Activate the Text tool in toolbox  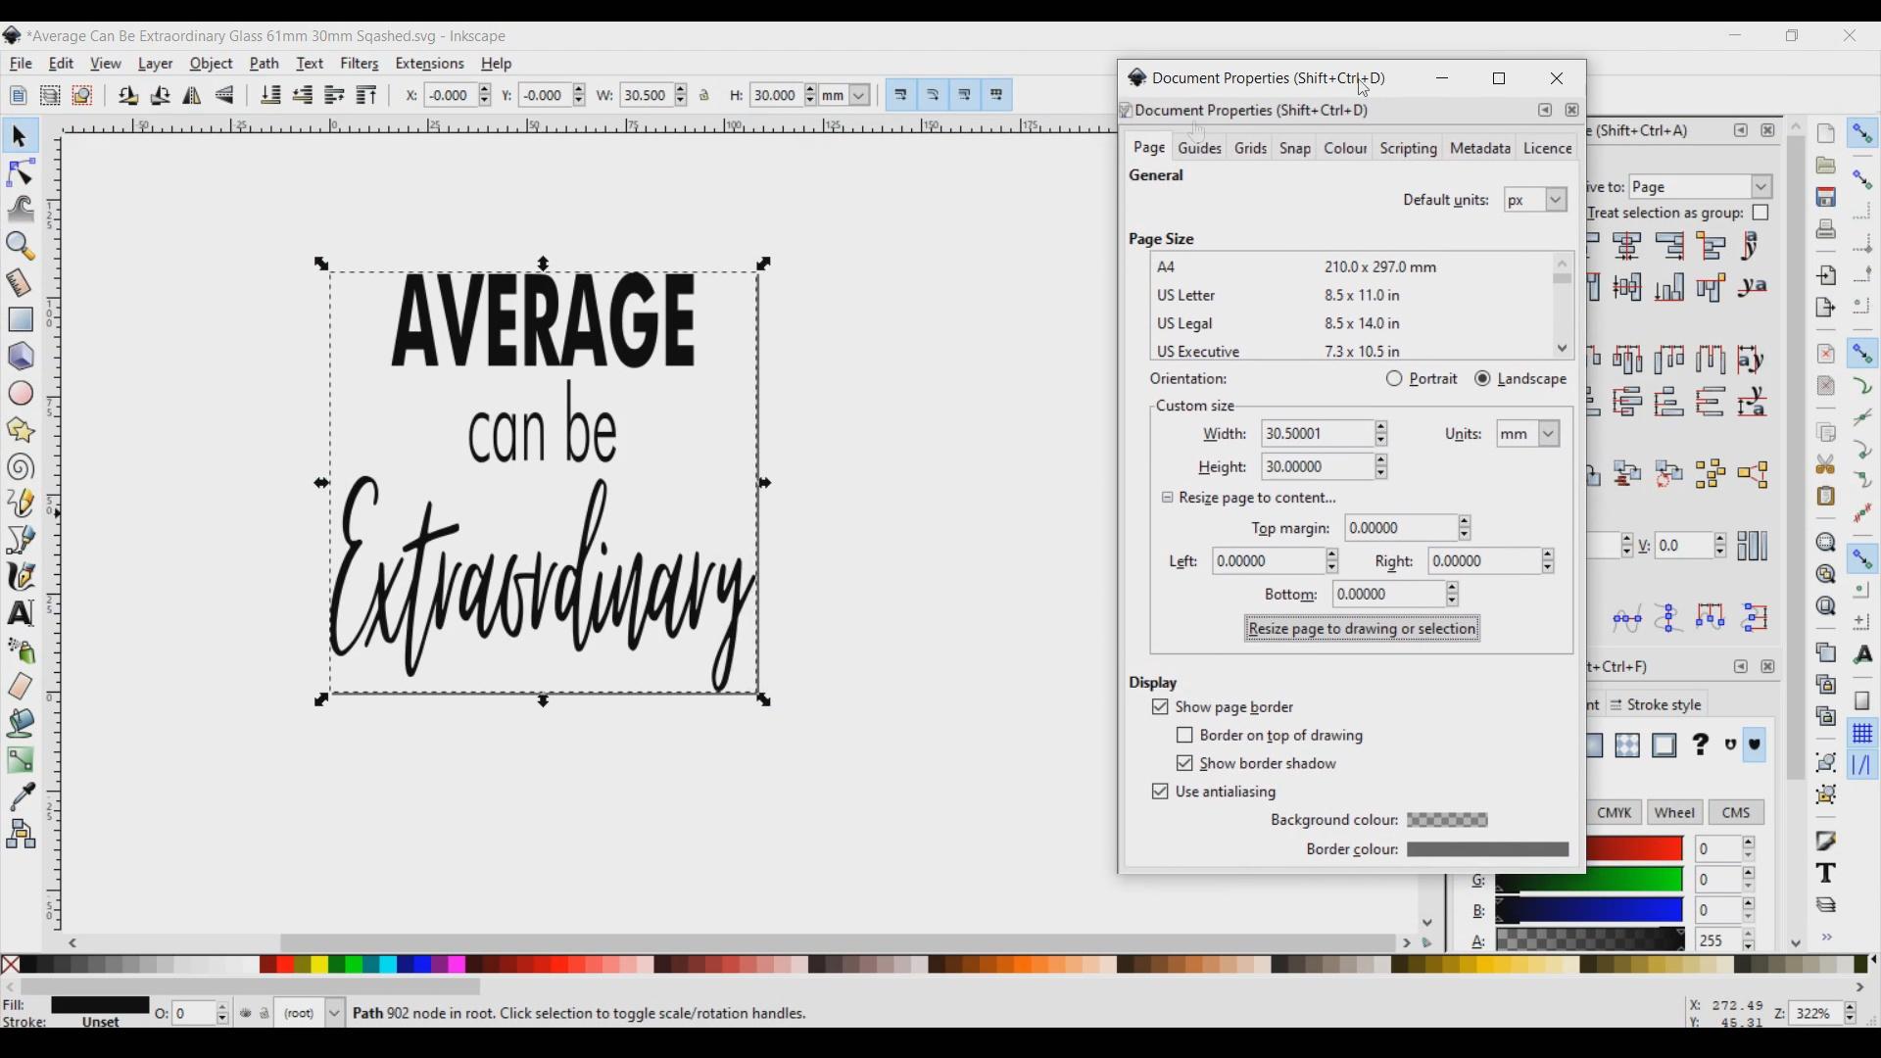[x=21, y=615]
